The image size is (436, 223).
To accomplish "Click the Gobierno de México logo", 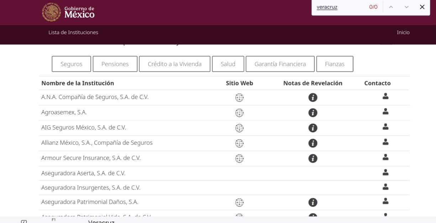I will point(68,12).
